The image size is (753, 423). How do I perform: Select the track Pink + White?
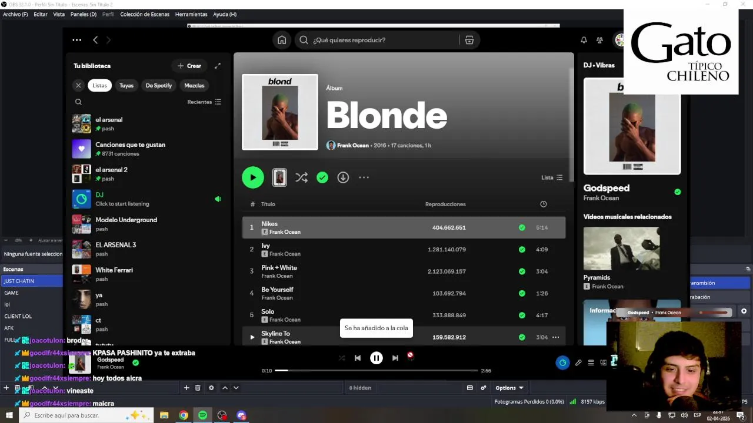404,271
